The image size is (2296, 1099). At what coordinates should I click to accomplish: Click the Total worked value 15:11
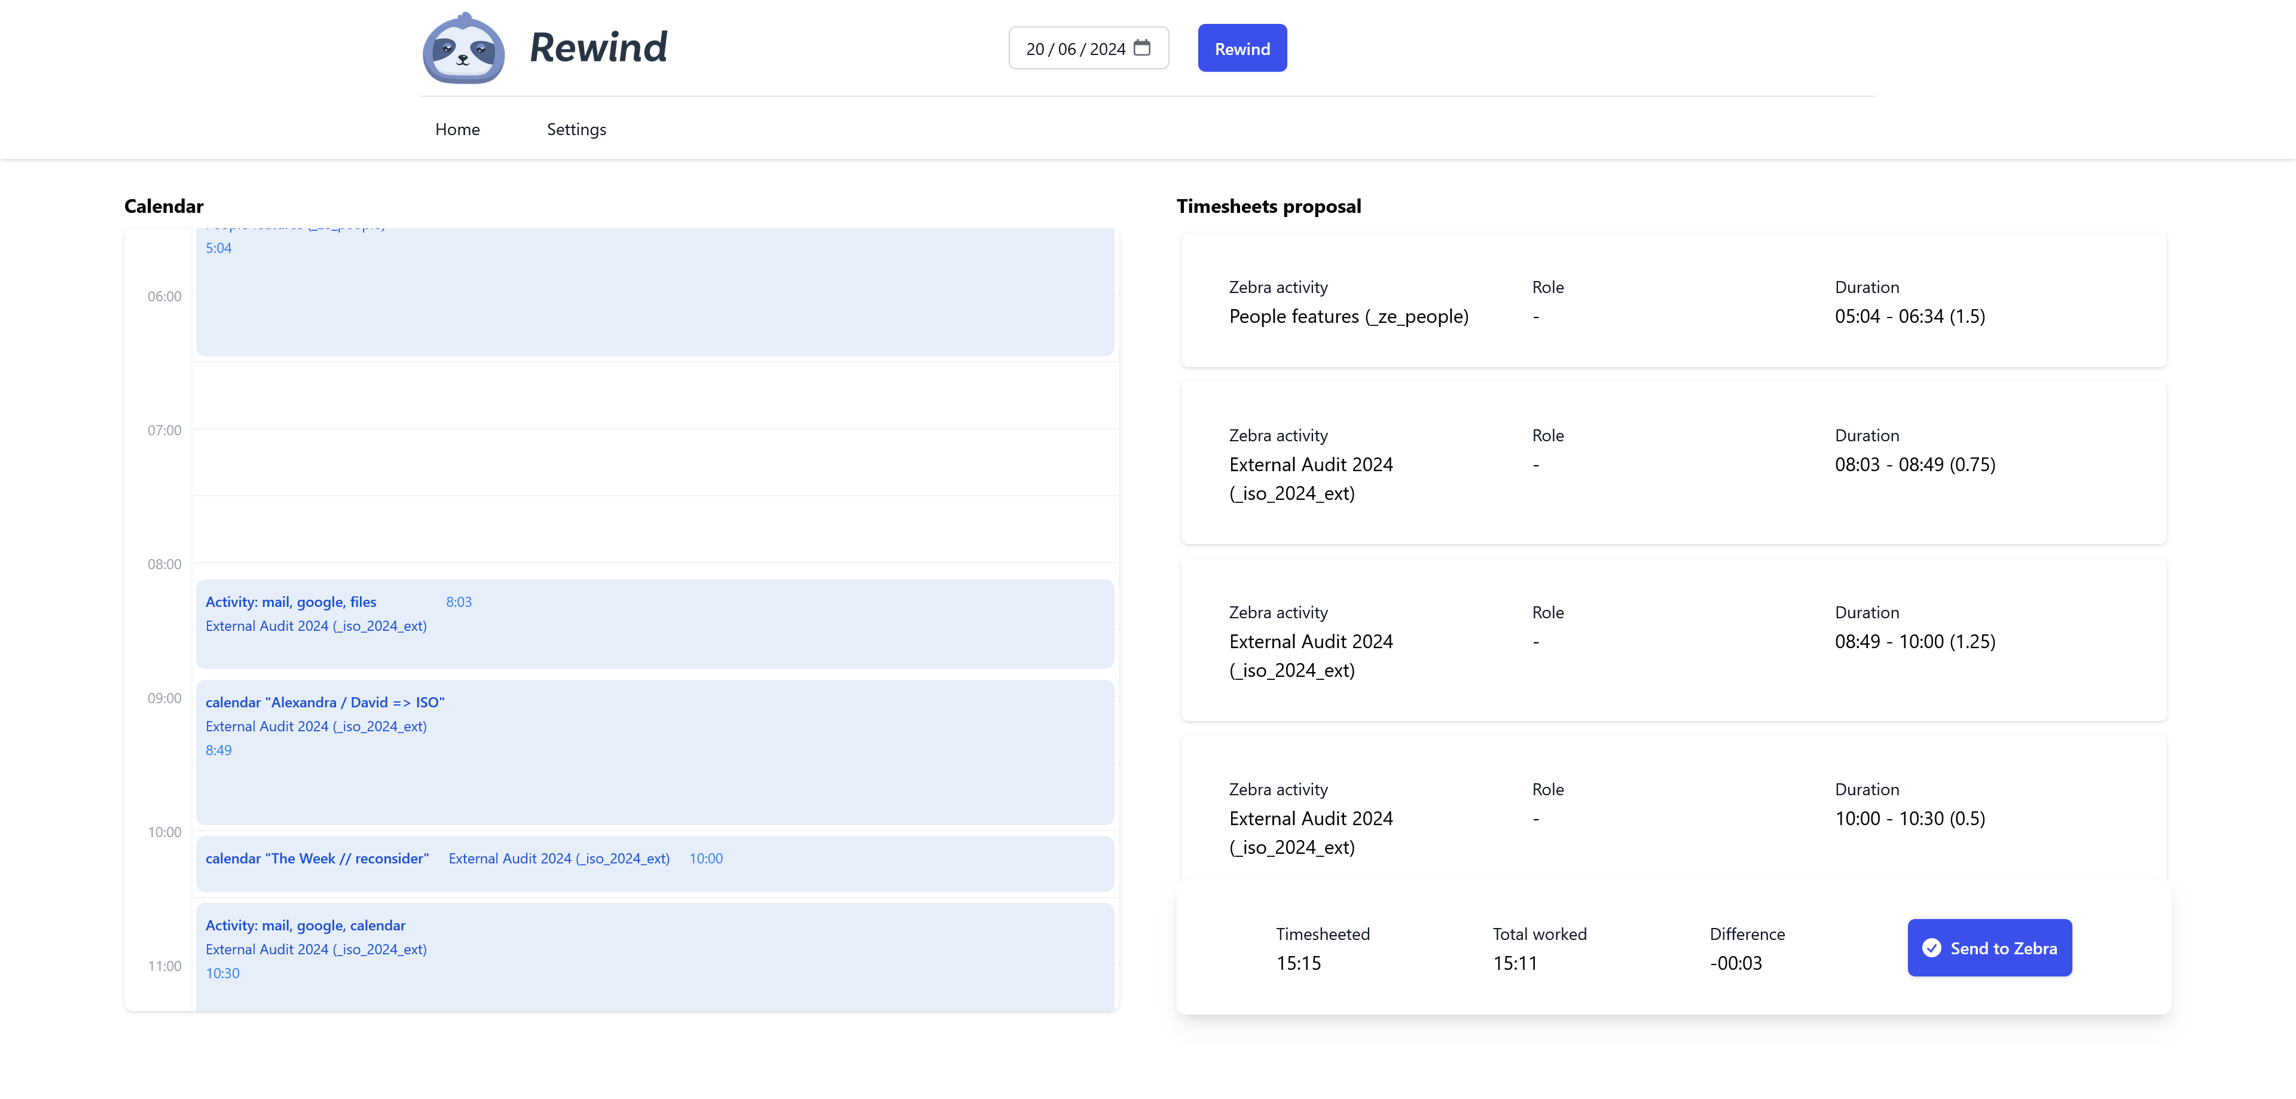(x=1516, y=963)
